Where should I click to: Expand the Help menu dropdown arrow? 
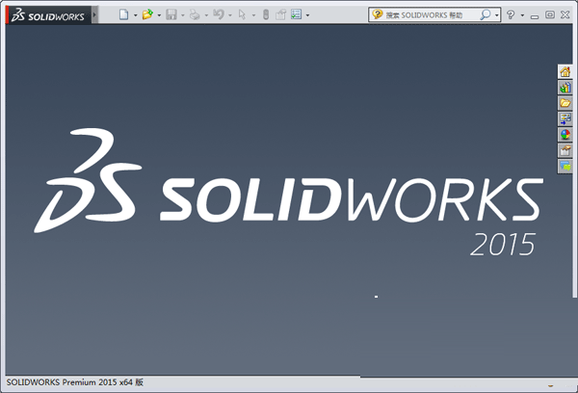click(522, 15)
